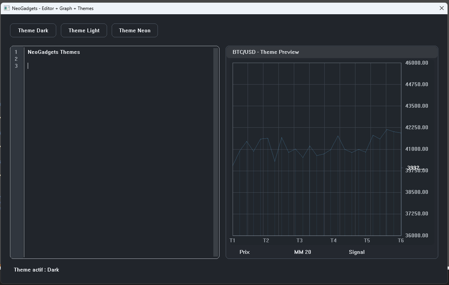Click the editor's vertical scrollbar

216,152
